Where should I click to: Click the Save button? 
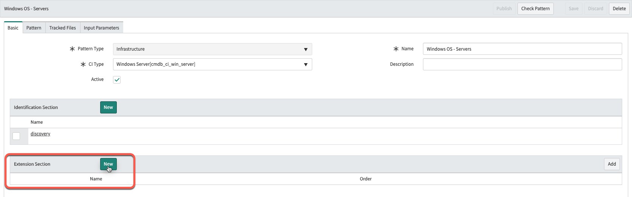(573, 8)
